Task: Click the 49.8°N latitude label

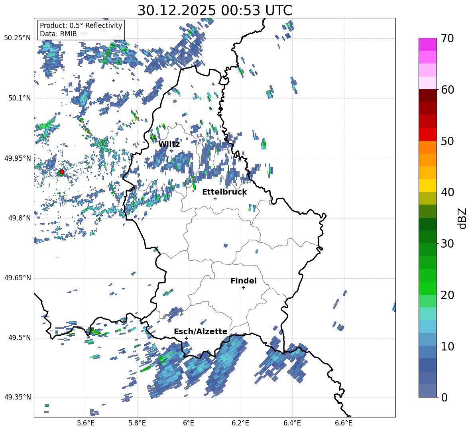Action: point(20,218)
